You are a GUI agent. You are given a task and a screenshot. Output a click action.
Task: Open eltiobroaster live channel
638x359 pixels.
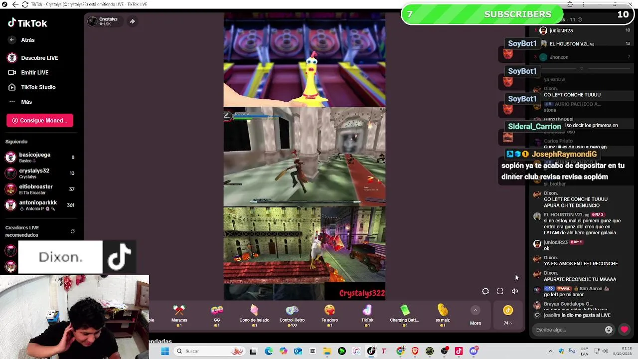(x=40, y=189)
